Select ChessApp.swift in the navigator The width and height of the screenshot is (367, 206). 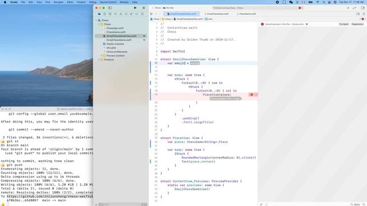click(x=115, y=28)
